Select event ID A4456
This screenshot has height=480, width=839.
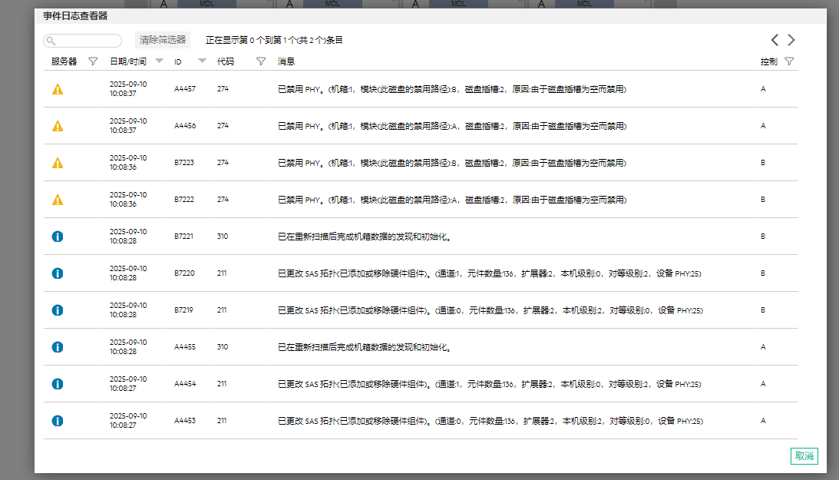tap(184, 126)
